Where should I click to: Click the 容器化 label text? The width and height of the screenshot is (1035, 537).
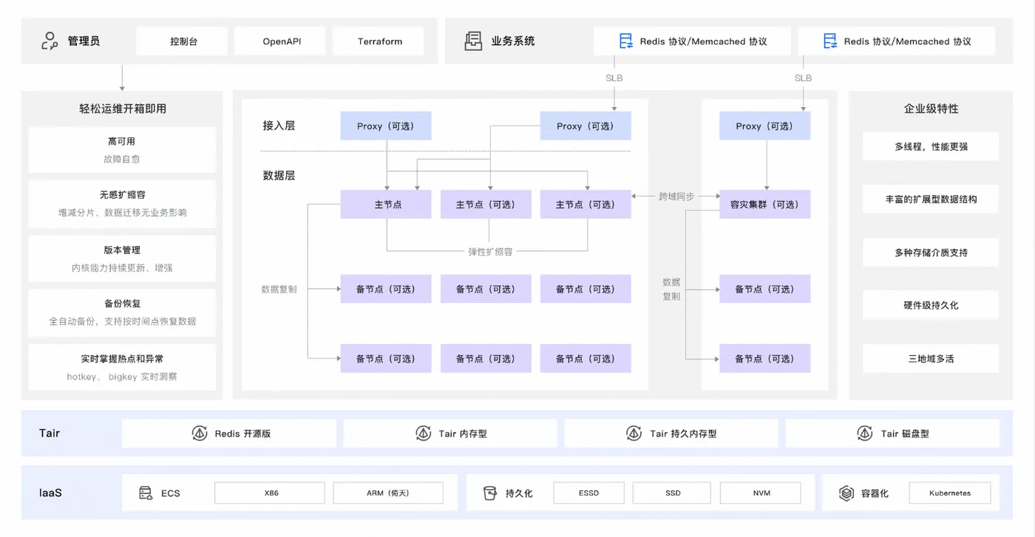point(875,493)
